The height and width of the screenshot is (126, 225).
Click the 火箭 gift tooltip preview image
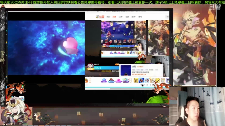pyautogui.click(x=126, y=70)
